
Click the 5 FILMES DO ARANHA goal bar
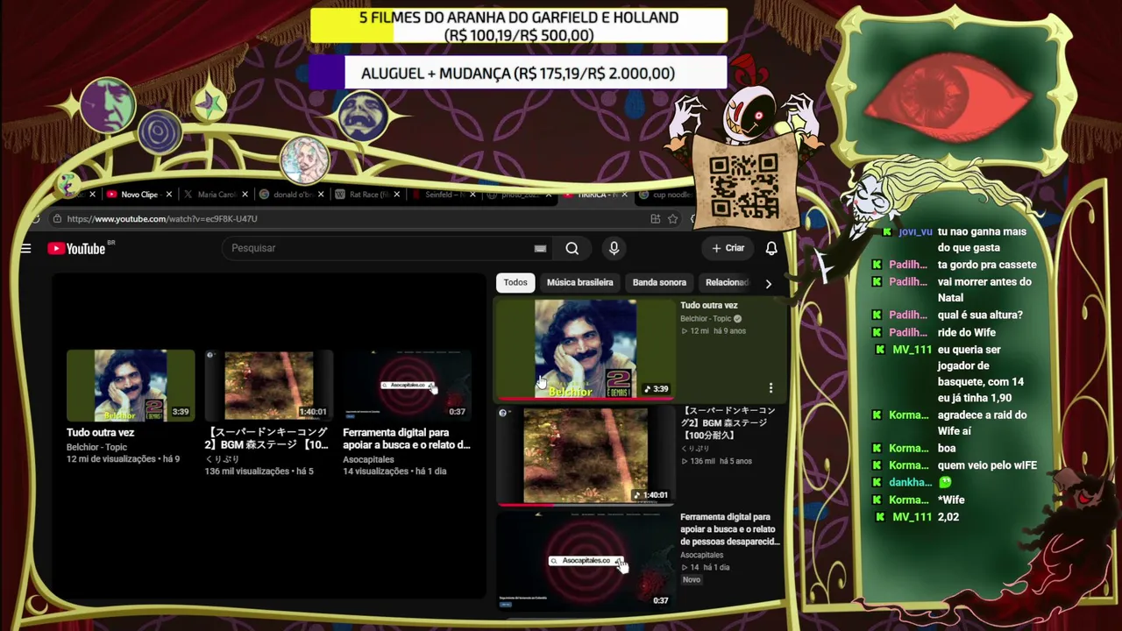pos(518,26)
